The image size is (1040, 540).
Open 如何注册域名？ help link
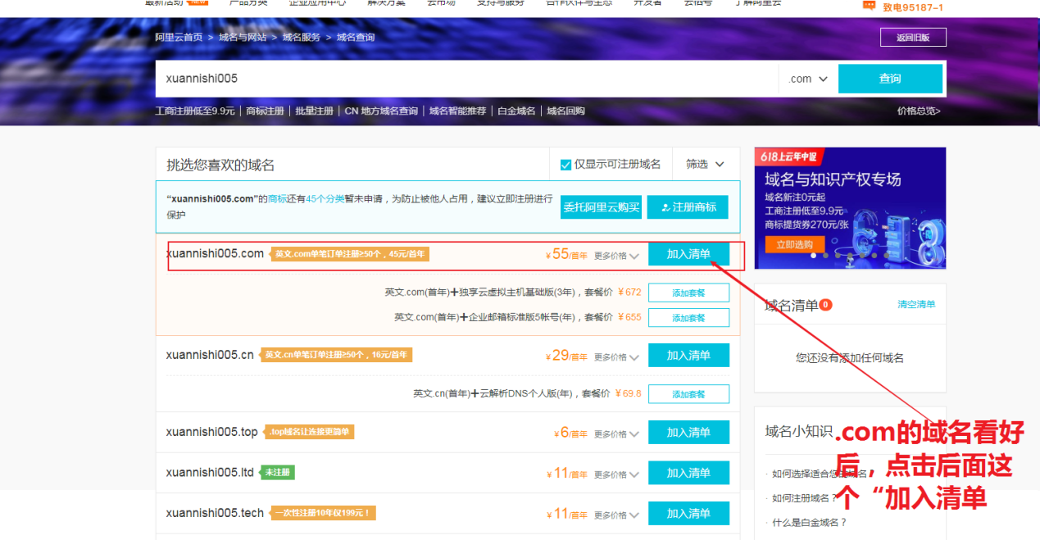point(805,498)
